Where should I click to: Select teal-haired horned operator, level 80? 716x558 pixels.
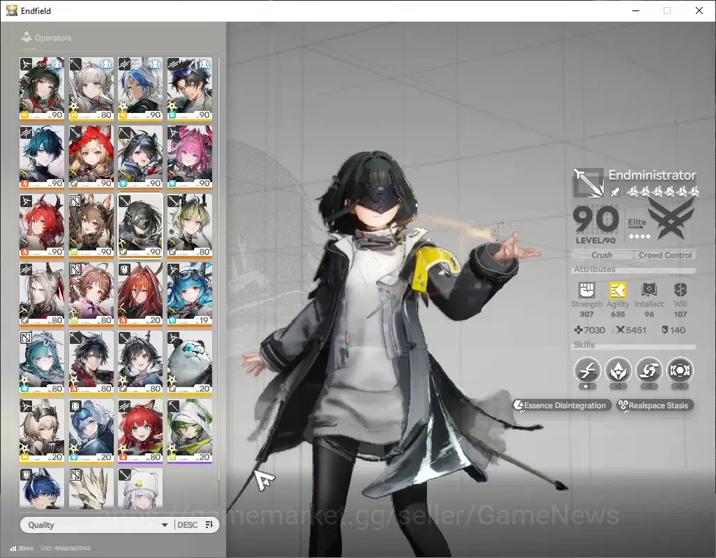(42, 363)
